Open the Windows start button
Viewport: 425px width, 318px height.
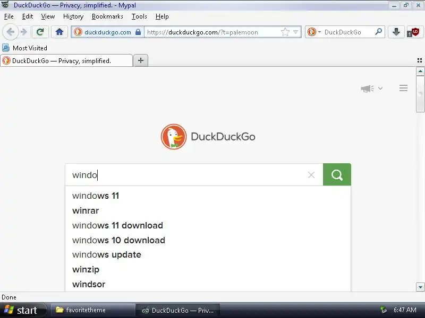23,310
